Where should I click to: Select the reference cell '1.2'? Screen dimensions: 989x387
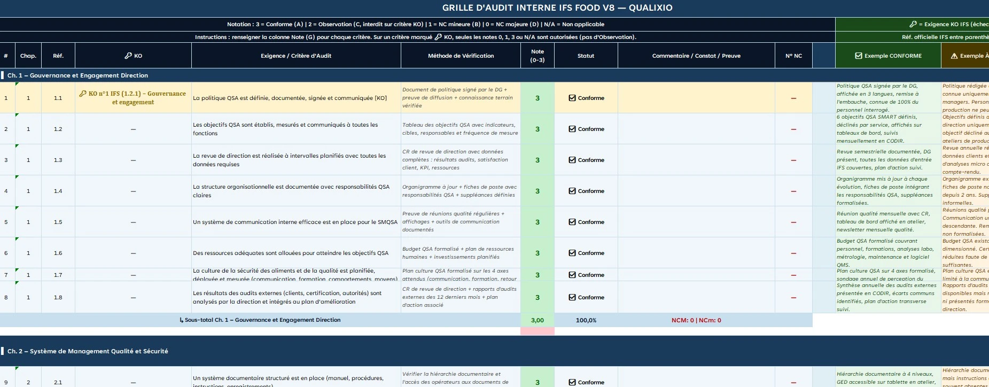pyautogui.click(x=58, y=129)
